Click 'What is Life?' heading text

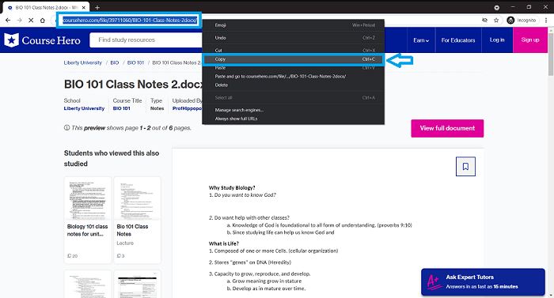coord(224,243)
